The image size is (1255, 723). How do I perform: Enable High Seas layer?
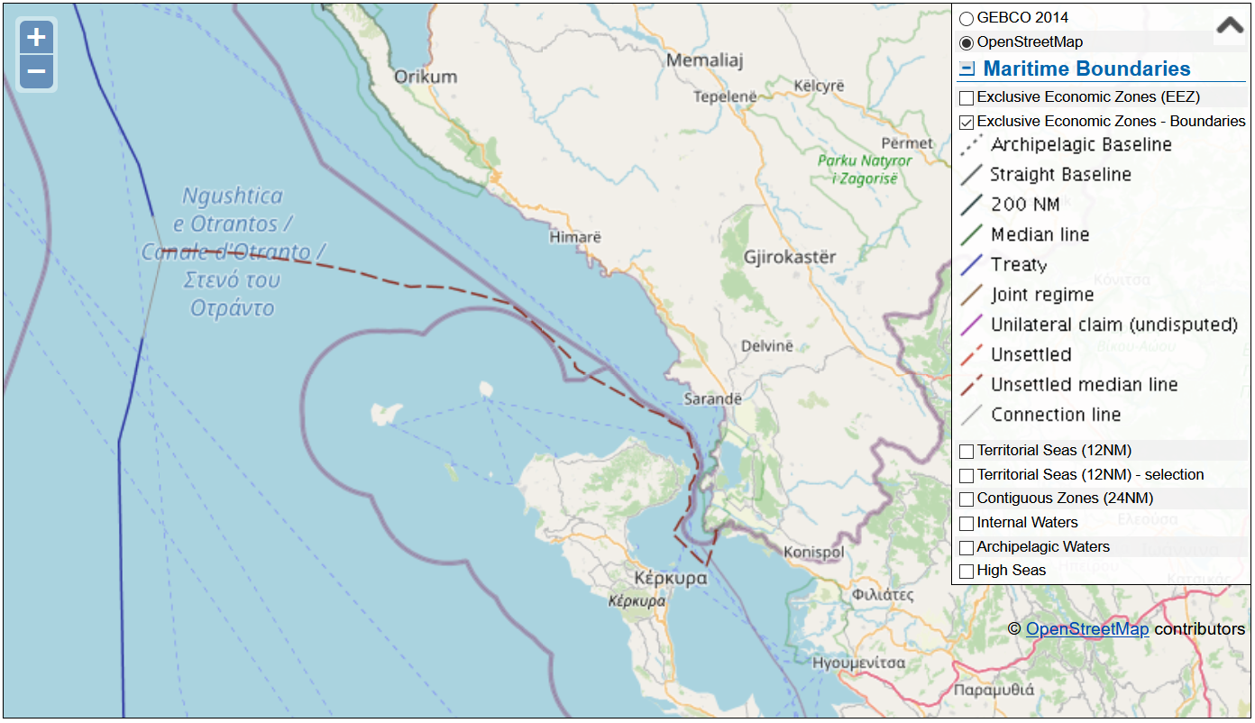966,571
